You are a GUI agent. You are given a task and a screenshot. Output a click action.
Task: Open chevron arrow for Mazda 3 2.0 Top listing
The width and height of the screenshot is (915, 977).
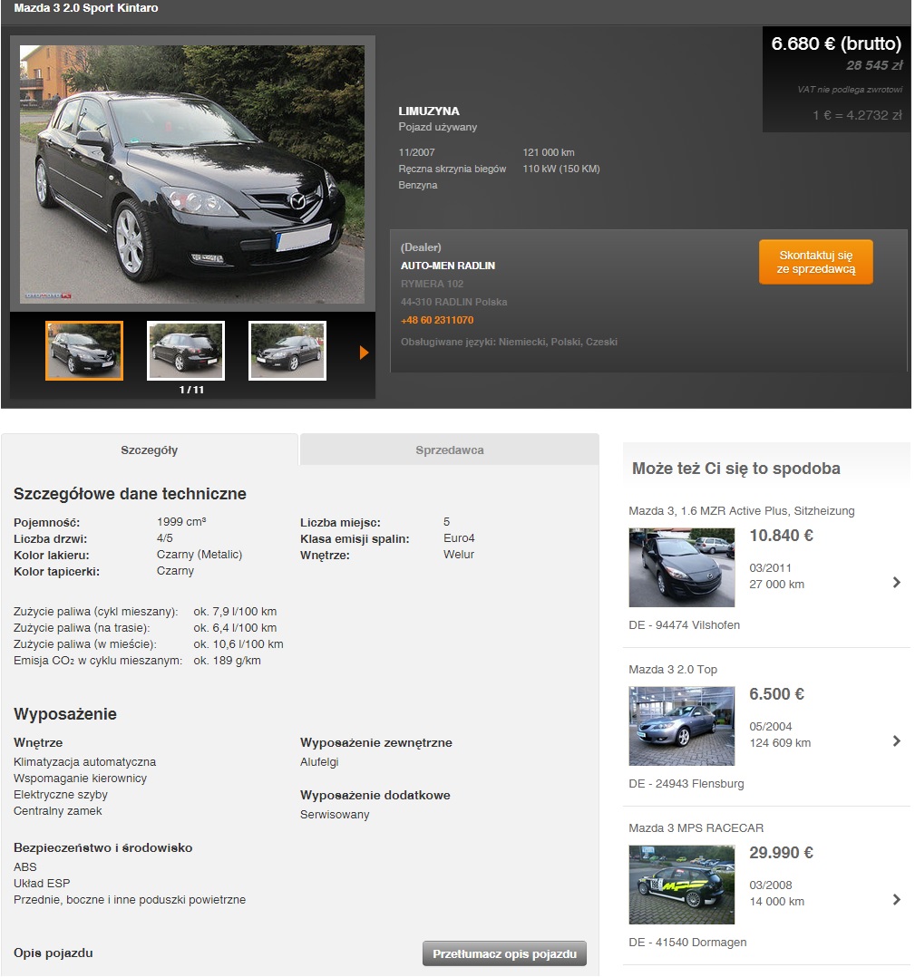[x=896, y=741]
